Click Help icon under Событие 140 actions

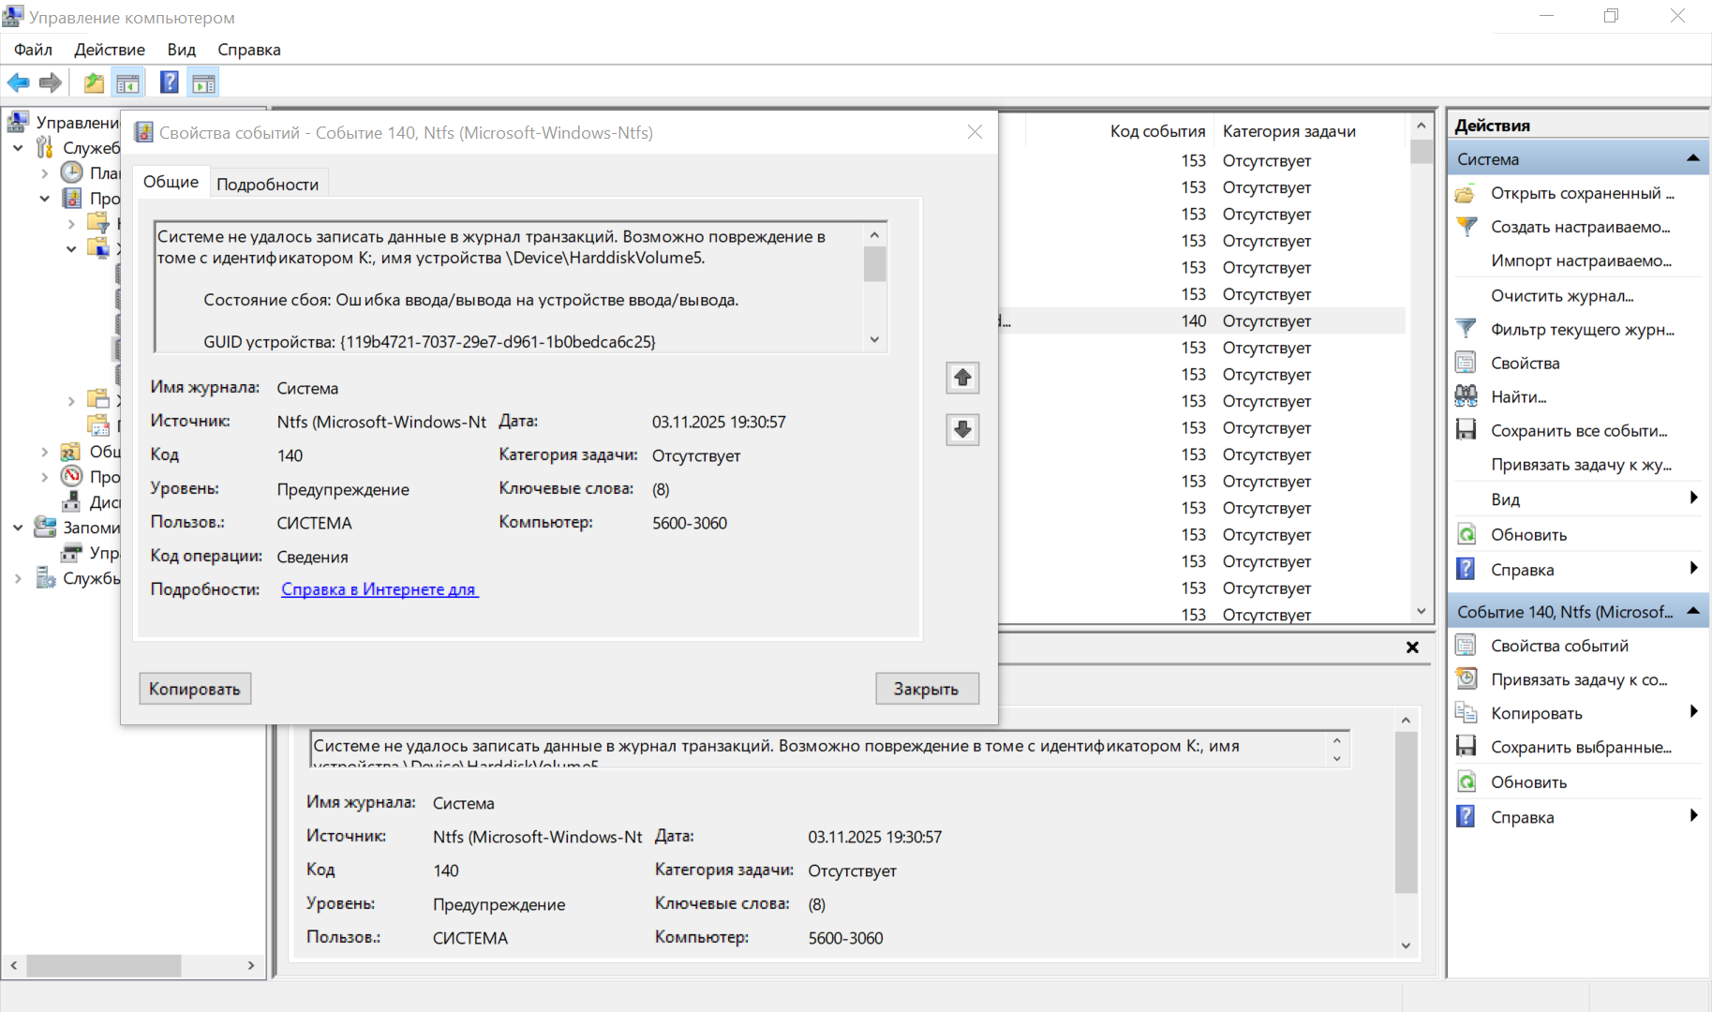click(1466, 817)
